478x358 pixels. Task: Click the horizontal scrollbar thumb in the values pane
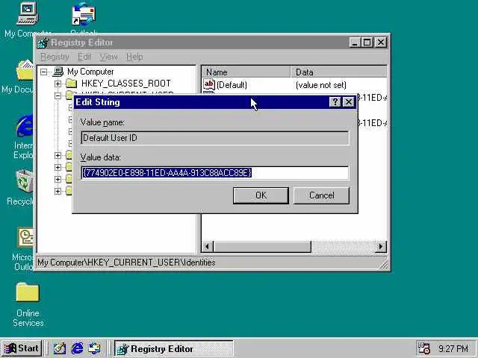[x=262, y=247]
